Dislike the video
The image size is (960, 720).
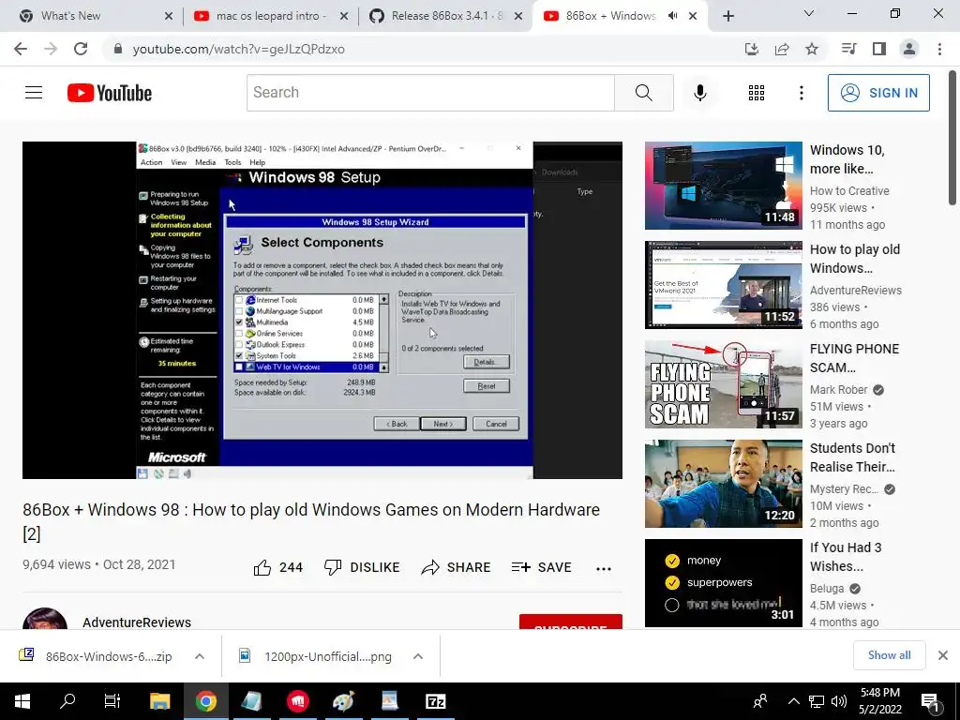(x=362, y=567)
